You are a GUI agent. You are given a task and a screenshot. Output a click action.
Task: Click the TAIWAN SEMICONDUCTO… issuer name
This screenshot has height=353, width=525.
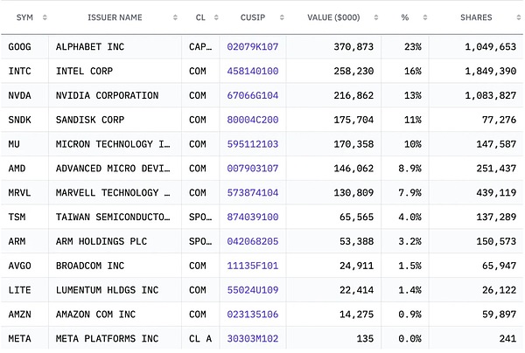tap(113, 217)
